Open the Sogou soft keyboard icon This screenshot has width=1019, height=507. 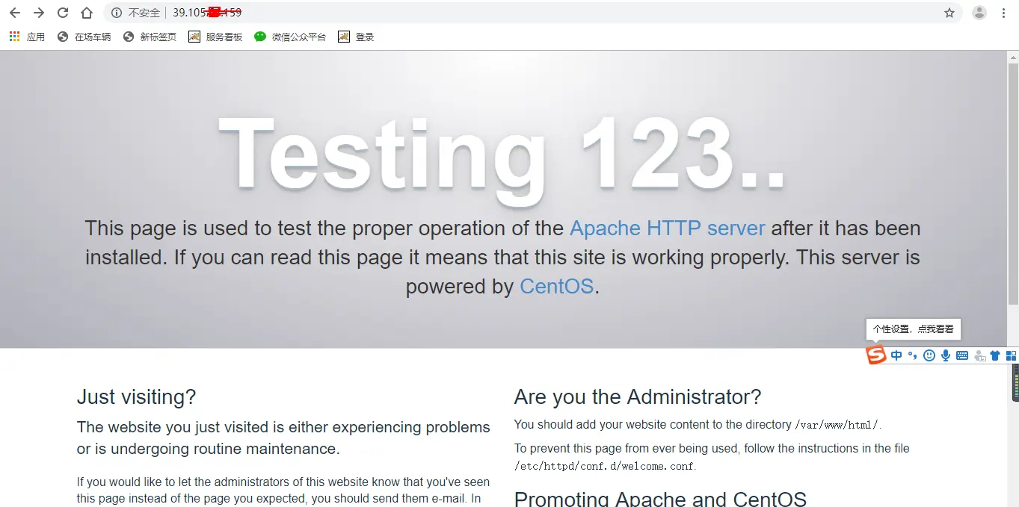(962, 355)
